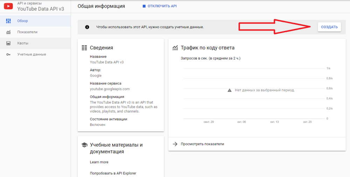Viewport: 350px width, 177px height.
Task: Open the Показатели sidebar item
Action: [27, 32]
